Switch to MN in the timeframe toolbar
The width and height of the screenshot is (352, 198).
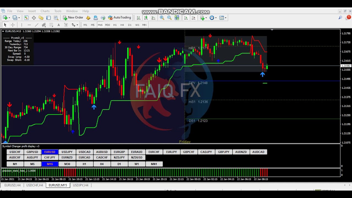coord(144,25)
